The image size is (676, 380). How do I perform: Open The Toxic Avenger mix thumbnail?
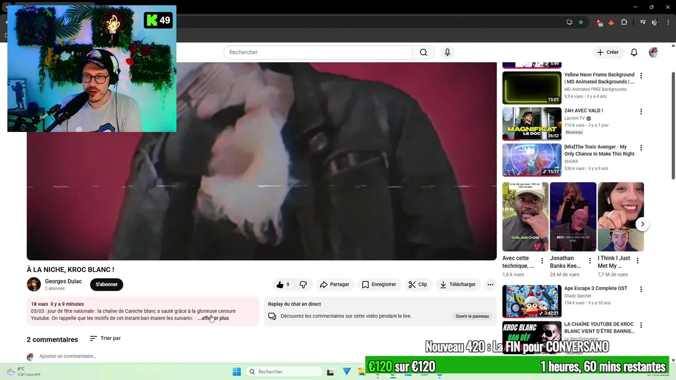(x=532, y=160)
